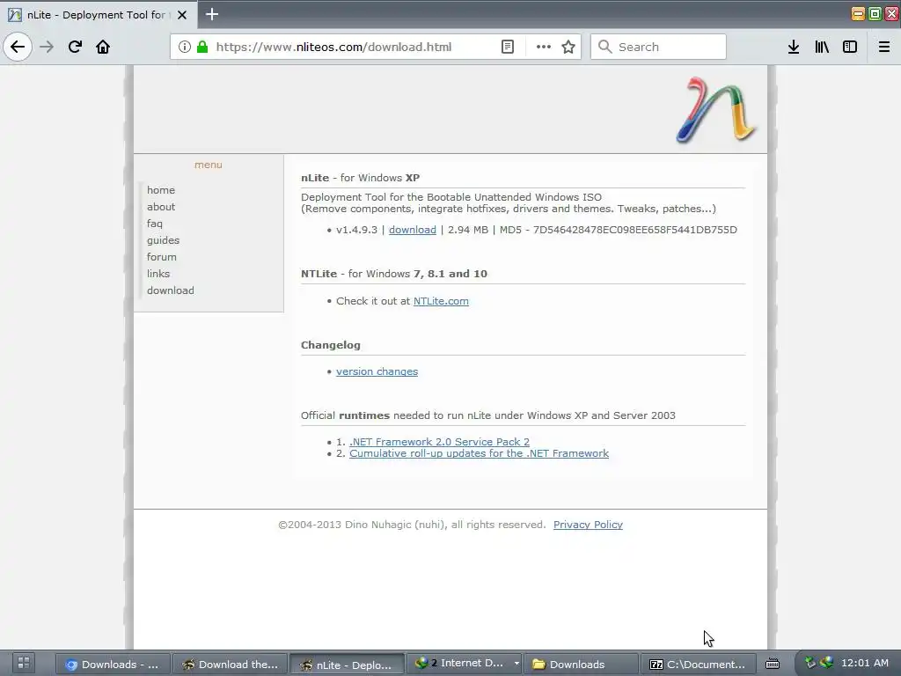This screenshot has height=676, width=901.
Task: Open the library icon in toolbar
Action: coord(822,47)
